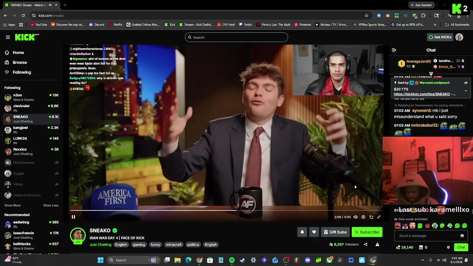
Task: Open the shop icon next to 0
Action: pyautogui.click(x=421, y=247)
